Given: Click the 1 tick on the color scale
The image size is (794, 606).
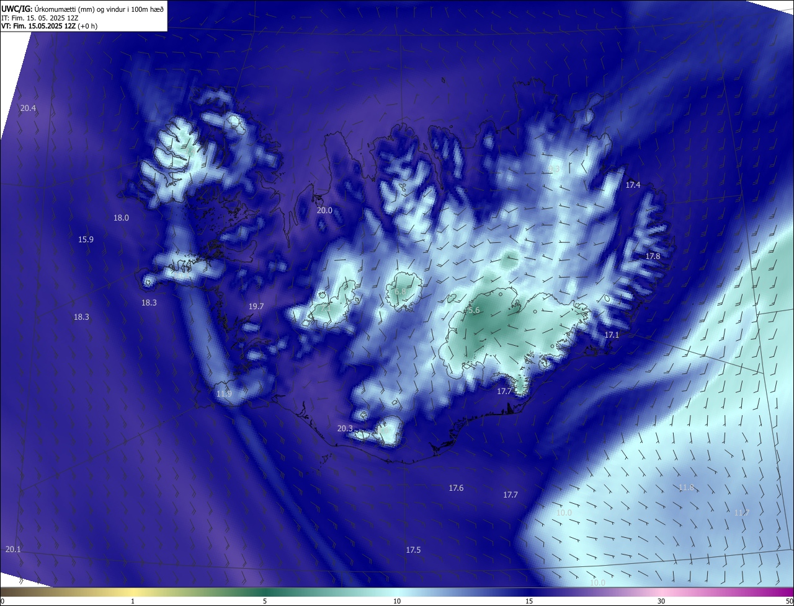Looking at the screenshot, I should click(x=133, y=601).
